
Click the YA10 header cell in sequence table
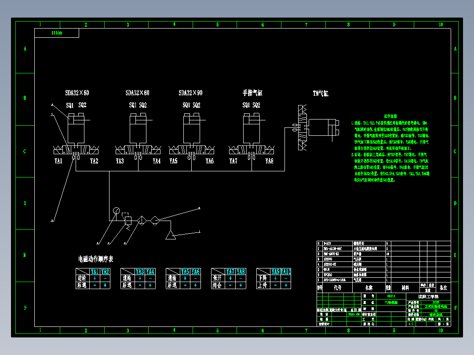coord(286,272)
